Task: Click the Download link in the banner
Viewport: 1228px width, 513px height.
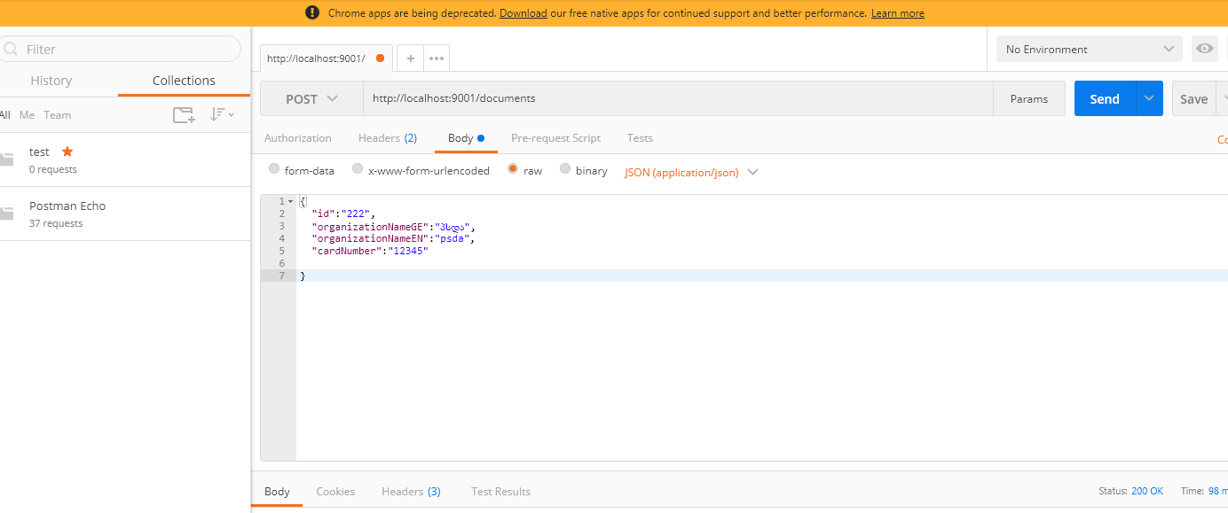Action: point(523,13)
